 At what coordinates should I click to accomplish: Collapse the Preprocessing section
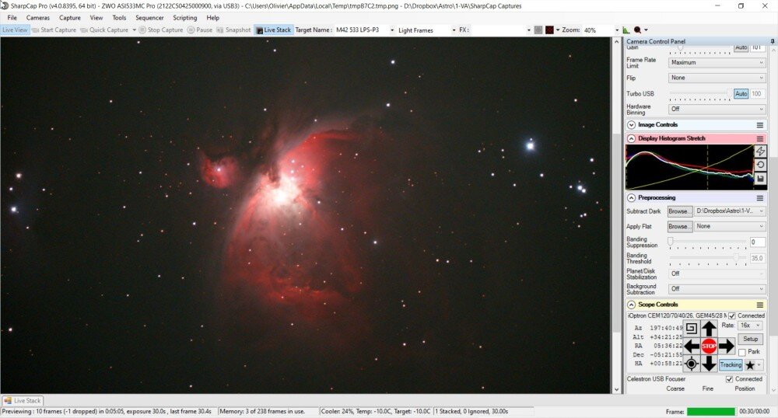point(631,198)
